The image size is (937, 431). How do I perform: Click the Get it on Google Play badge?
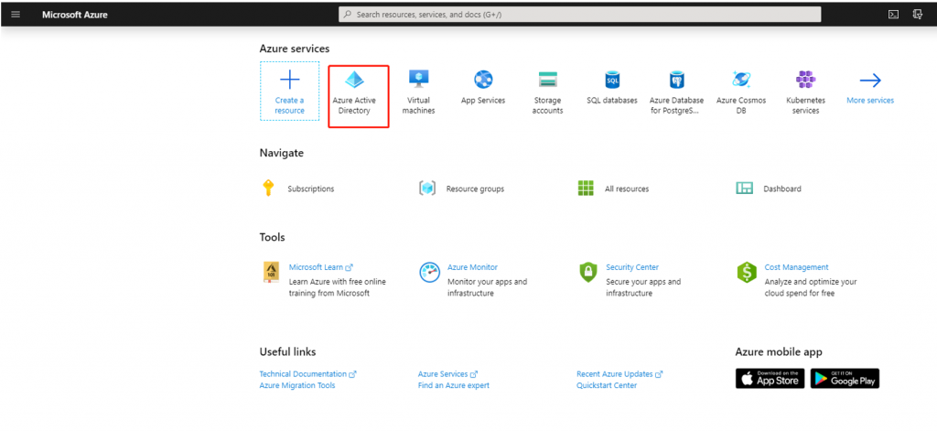click(x=845, y=379)
